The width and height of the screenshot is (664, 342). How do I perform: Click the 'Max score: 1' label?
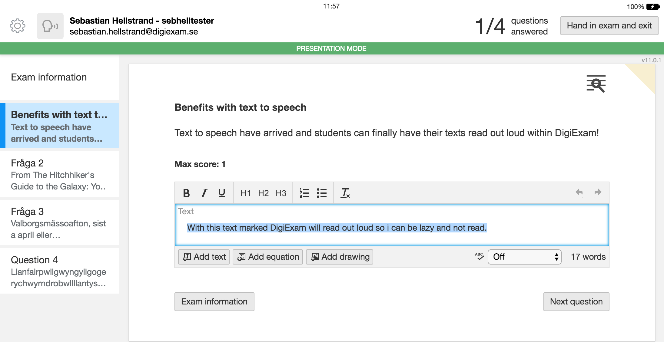click(x=200, y=164)
